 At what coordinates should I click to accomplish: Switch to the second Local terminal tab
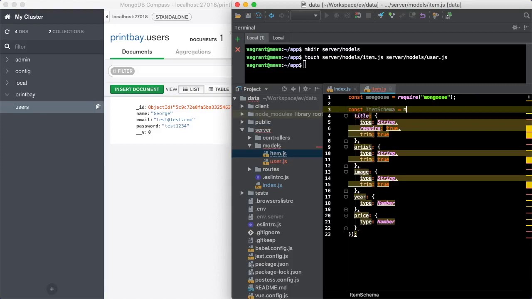point(278,38)
